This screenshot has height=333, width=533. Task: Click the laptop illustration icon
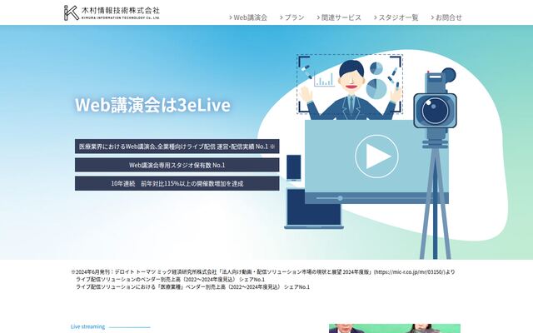(x=313, y=209)
